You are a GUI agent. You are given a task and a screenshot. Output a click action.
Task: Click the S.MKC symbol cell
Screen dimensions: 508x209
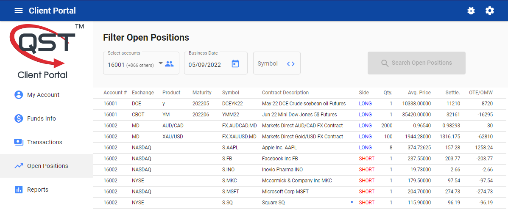point(230,181)
